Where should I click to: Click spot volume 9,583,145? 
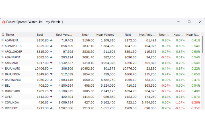[66, 80]
